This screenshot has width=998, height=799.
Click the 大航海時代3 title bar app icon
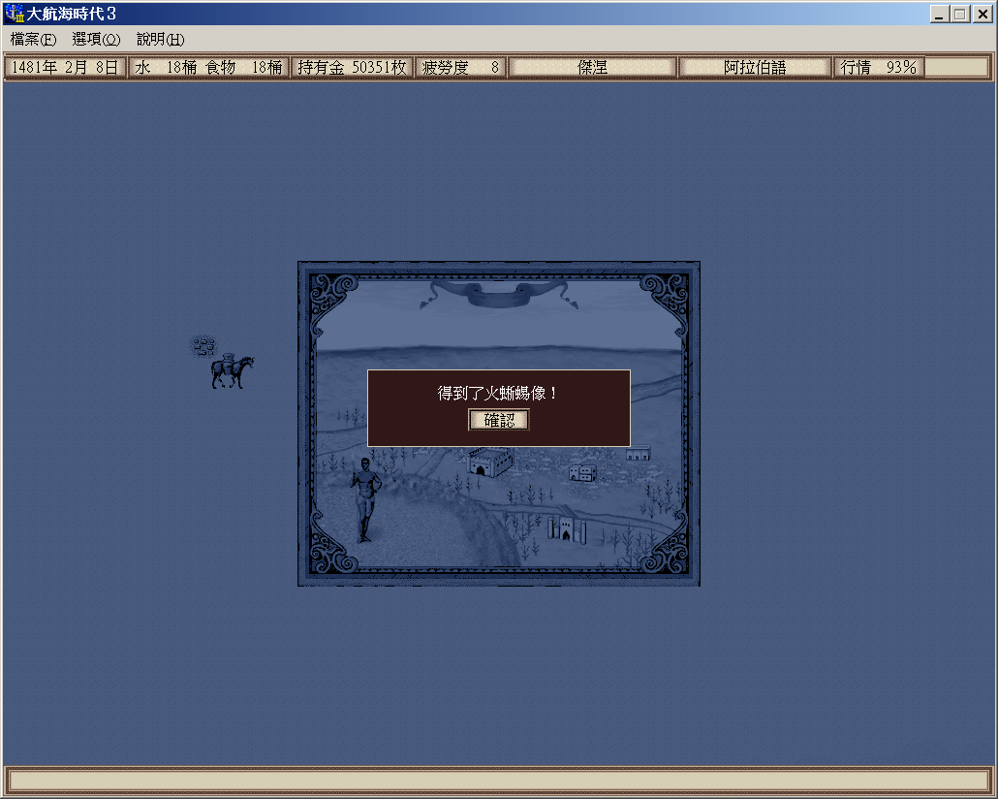15,14
